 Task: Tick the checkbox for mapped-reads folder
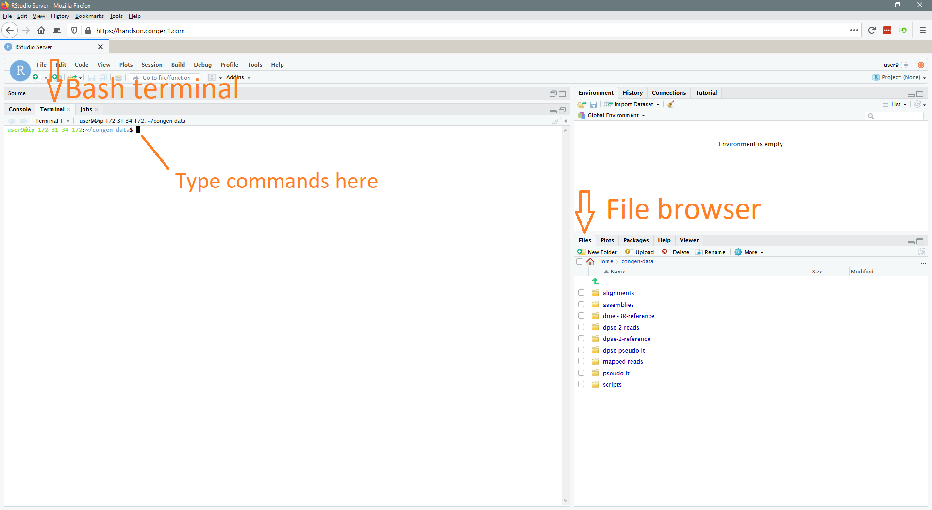click(581, 361)
